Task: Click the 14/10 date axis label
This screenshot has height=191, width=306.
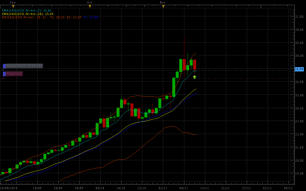Action: point(121,188)
